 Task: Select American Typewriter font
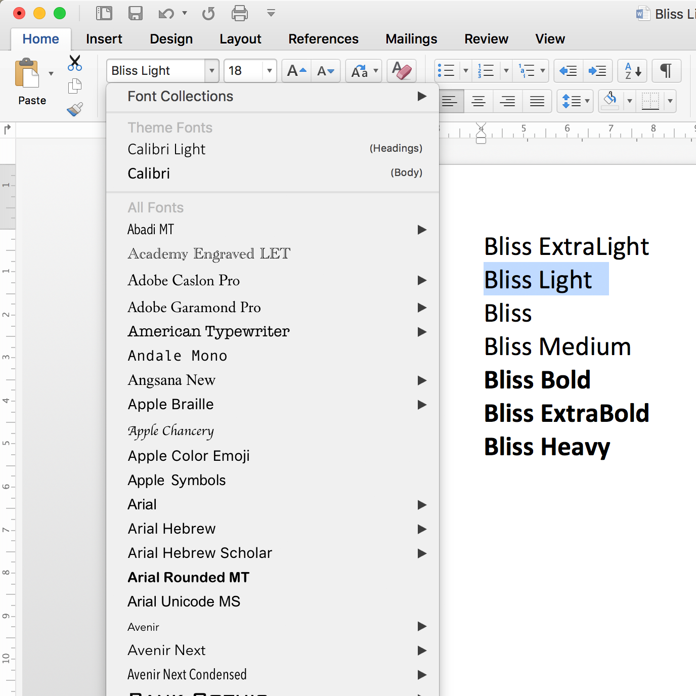(273, 331)
